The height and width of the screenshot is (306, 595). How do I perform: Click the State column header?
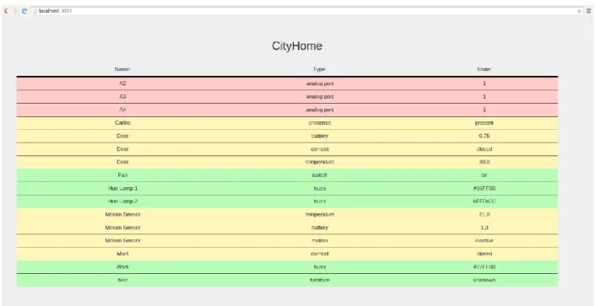484,69
